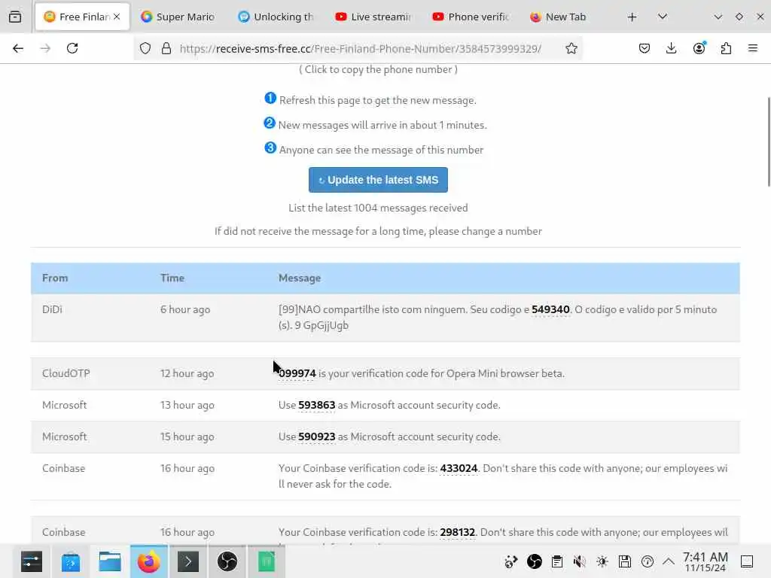
Task: Switch to the Live streaming tab
Action: click(x=373, y=17)
